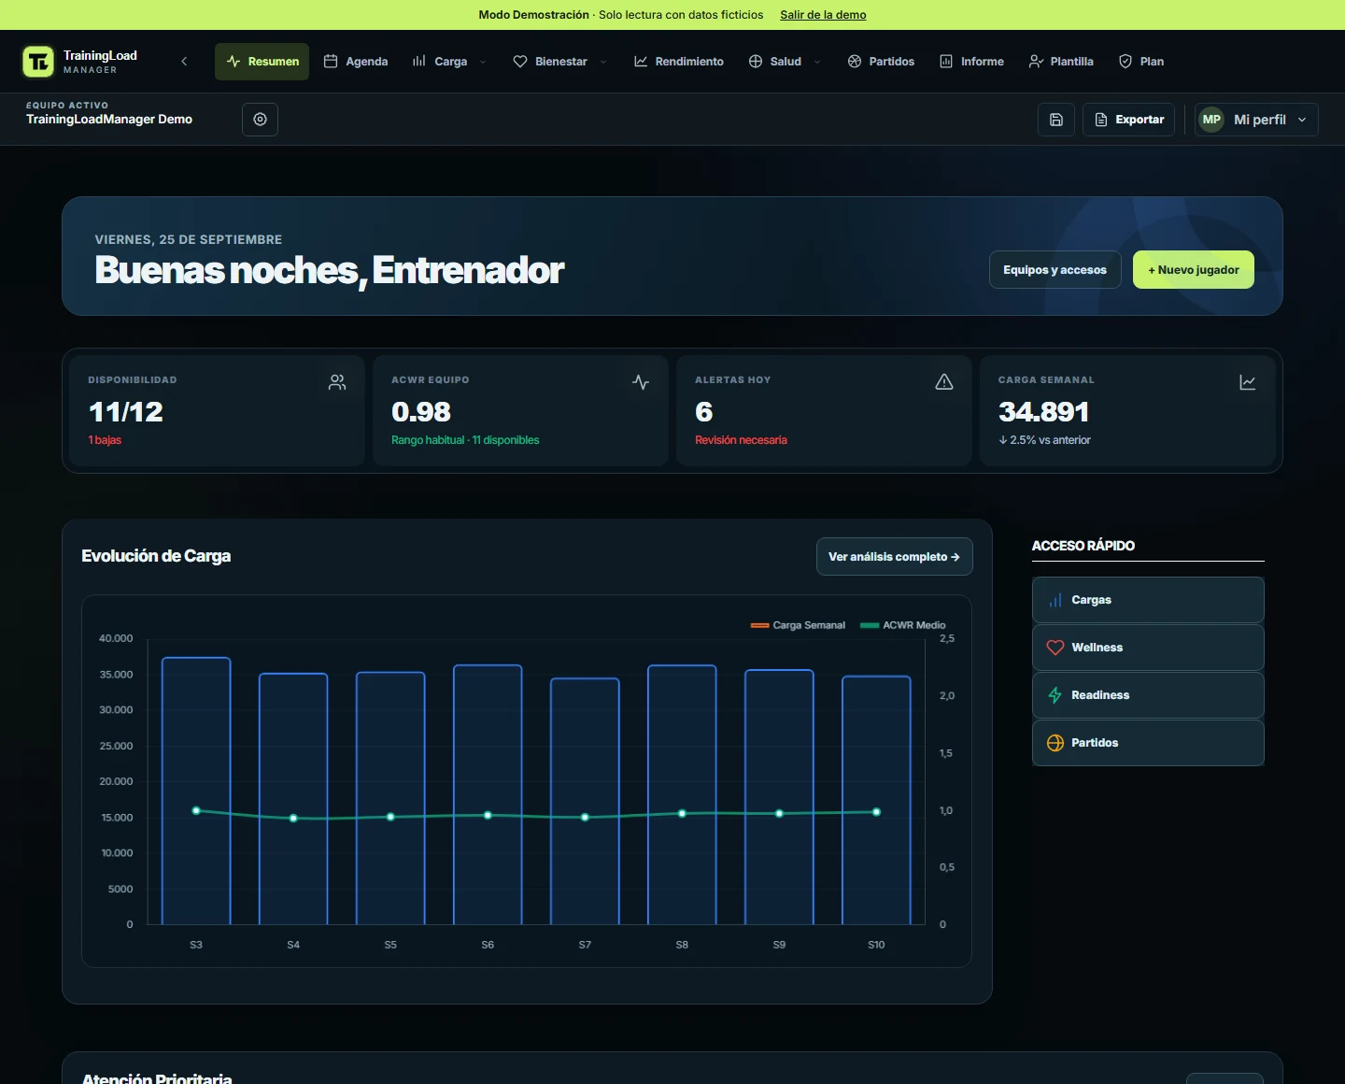Click the Alertas Hoy warning triangle icon
Image resolution: width=1345 pixels, height=1084 pixels.
pos(944,382)
